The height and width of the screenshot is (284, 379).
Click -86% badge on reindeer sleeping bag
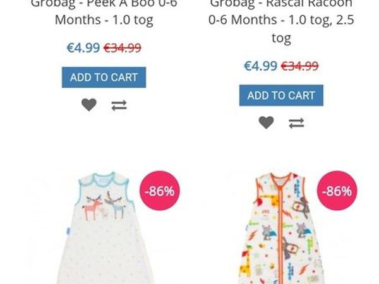pos(160,191)
